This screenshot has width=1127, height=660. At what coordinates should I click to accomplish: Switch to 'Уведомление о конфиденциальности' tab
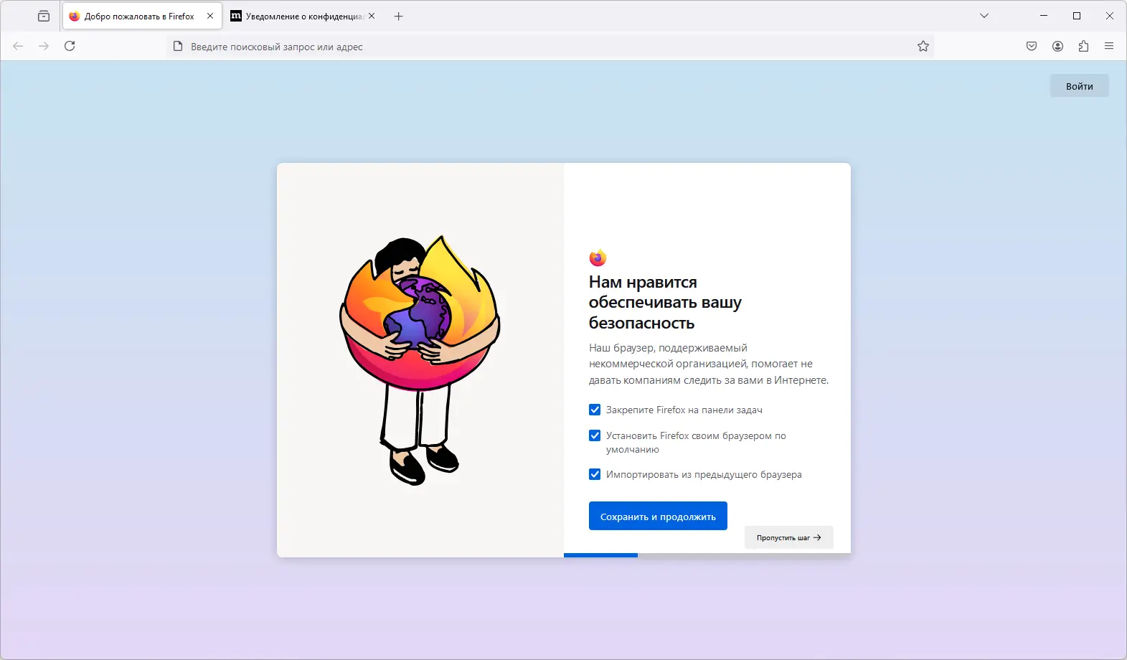[x=303, y=16]
